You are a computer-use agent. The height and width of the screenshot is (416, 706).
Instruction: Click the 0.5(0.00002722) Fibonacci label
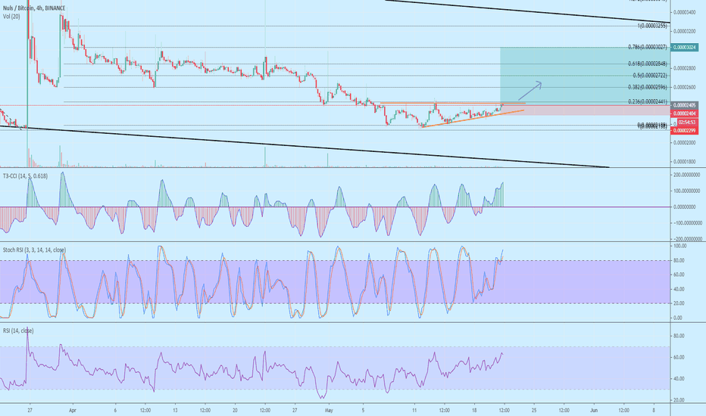650,76
